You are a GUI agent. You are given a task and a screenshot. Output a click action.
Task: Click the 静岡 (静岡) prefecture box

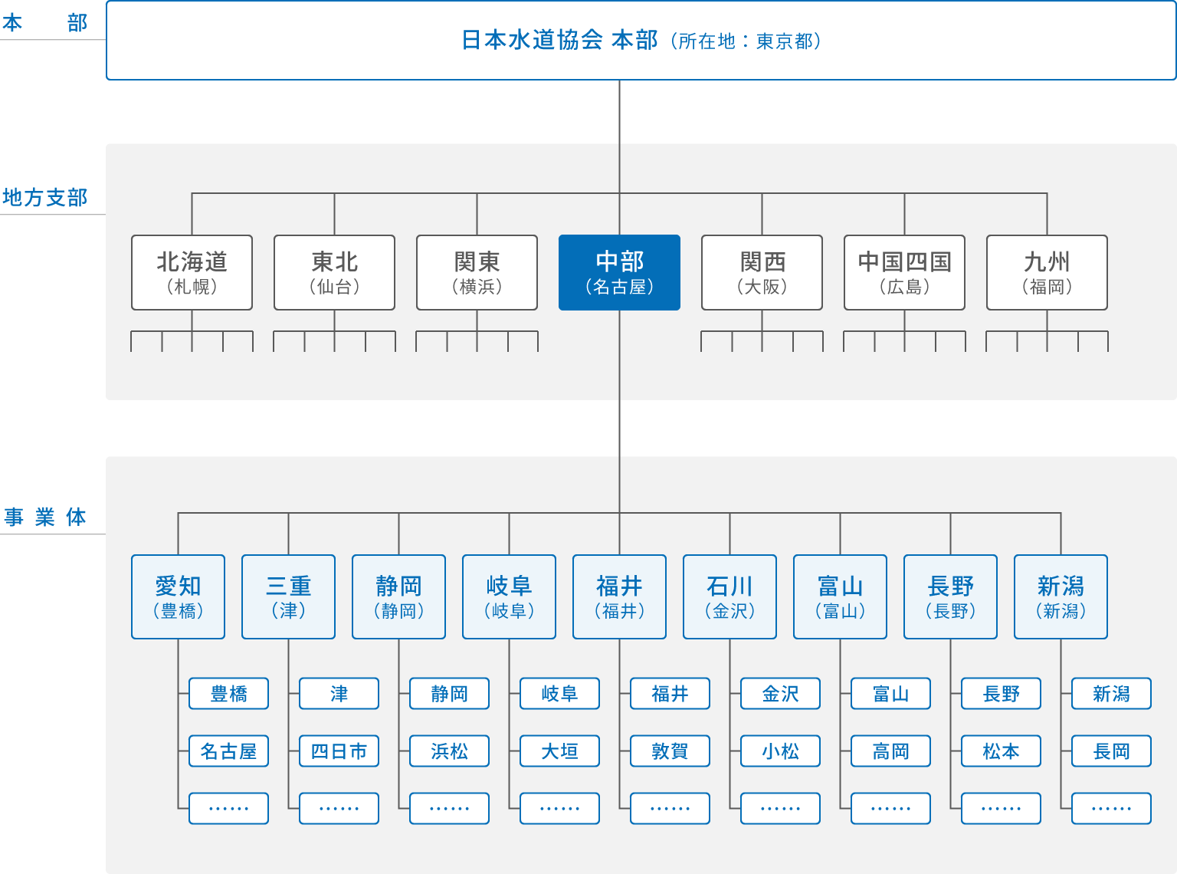(398, 597)
